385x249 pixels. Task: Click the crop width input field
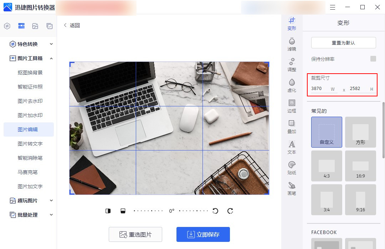pos(320,89)
